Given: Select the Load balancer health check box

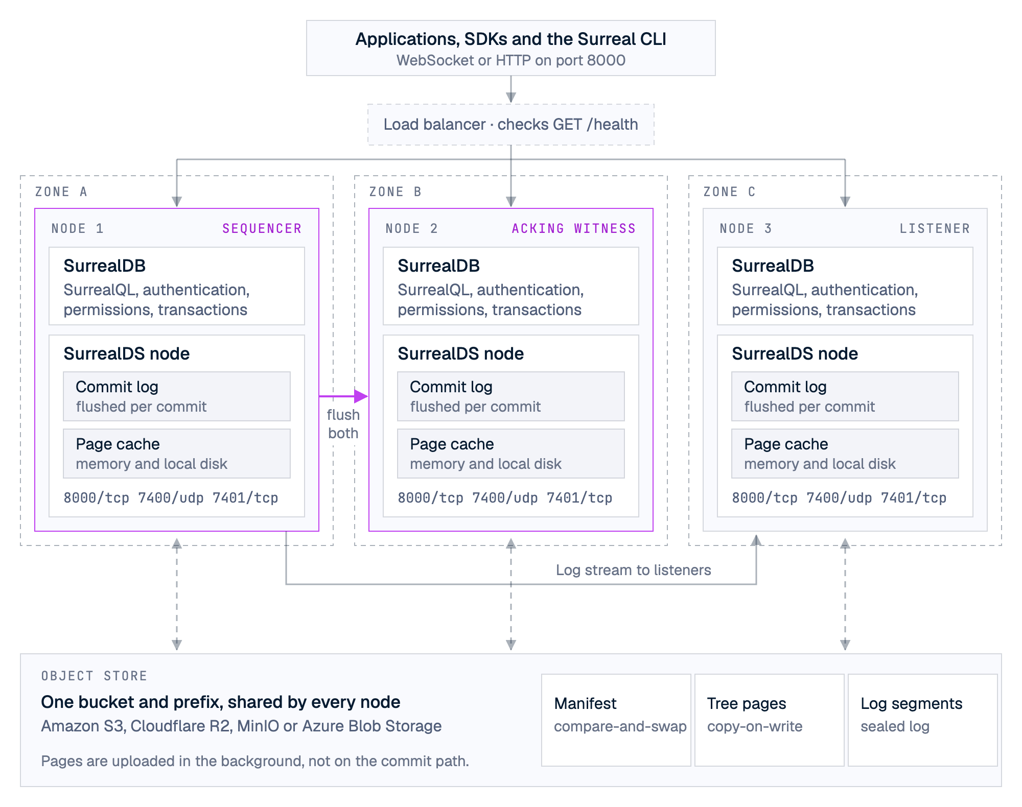Looking at the screenshot, I should point(511,125).
